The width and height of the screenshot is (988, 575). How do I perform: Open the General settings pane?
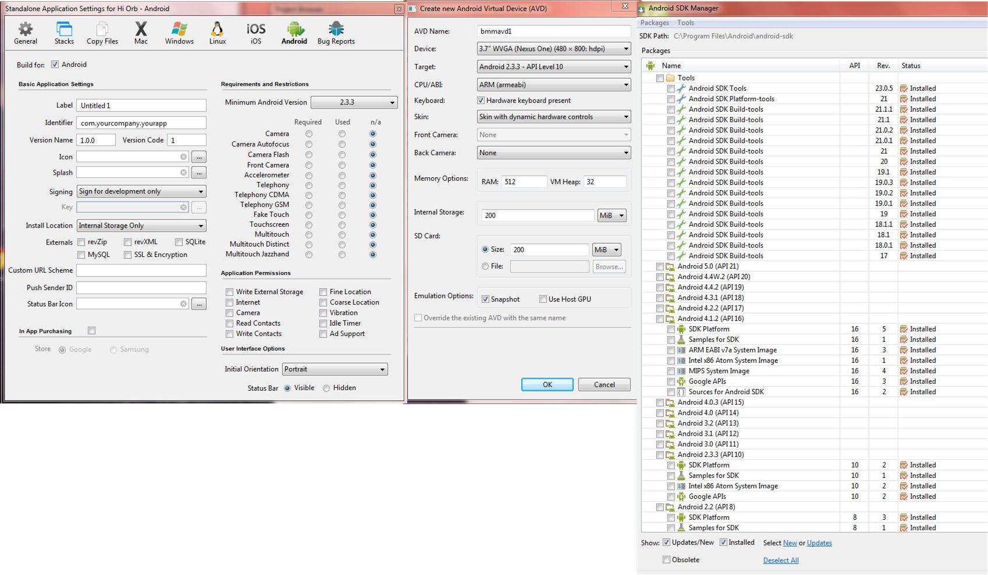26,33
